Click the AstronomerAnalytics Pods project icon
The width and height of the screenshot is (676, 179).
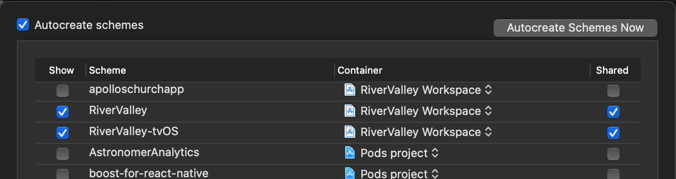[x=349, y=153]
